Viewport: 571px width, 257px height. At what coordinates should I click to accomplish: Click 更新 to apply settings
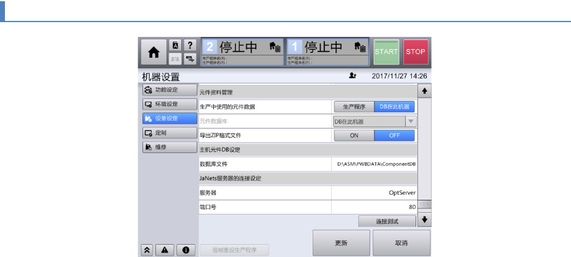(x=341, y=243)
